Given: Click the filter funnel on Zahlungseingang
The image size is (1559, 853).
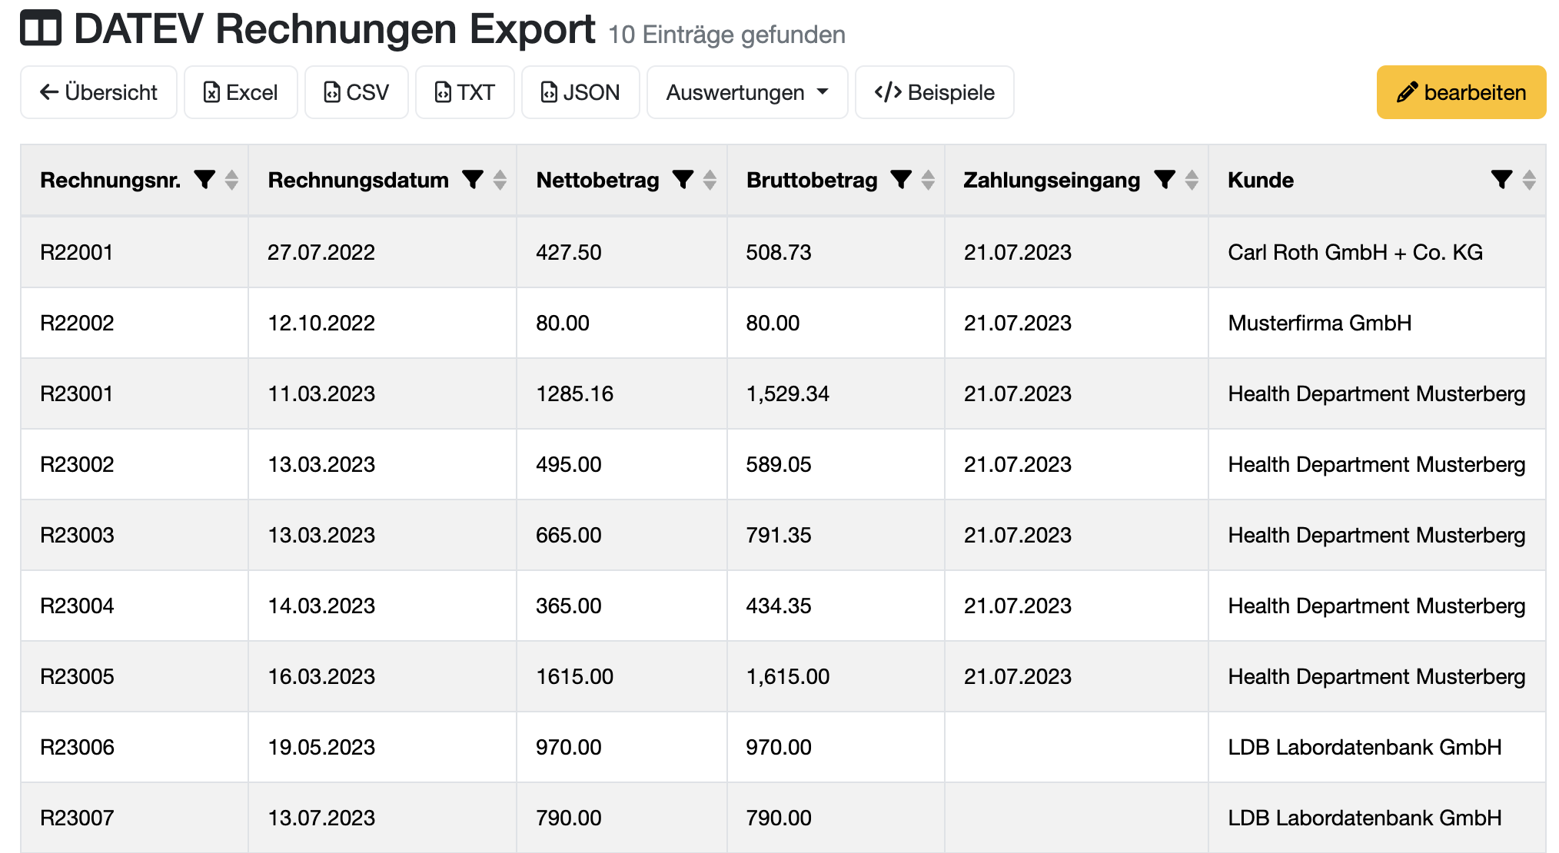Looking at the screenshot, I should (x=1163, y=180).
